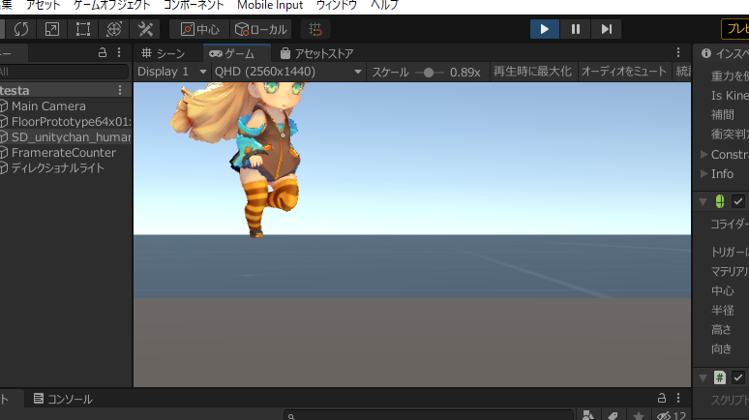
Task: Select ディレクショナルライト object
Action: click(x=58, y=167)
